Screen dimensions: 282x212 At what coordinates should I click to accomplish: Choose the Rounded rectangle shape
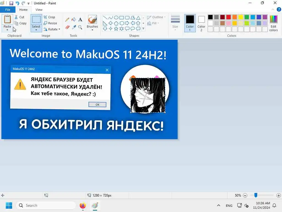[127, 17]
